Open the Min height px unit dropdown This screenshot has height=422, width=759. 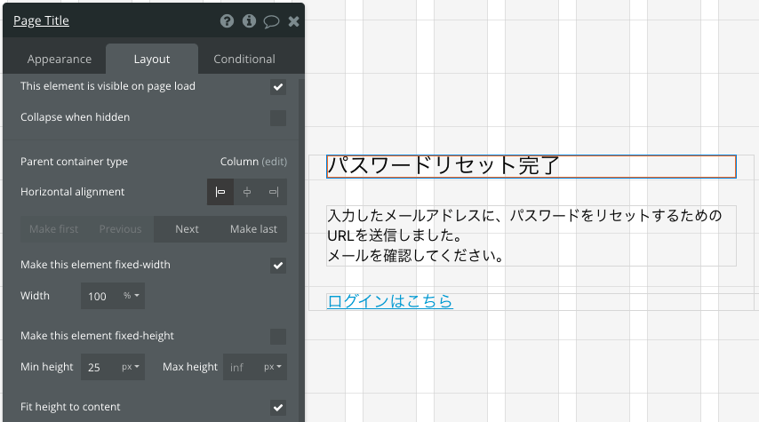(131, 367)
